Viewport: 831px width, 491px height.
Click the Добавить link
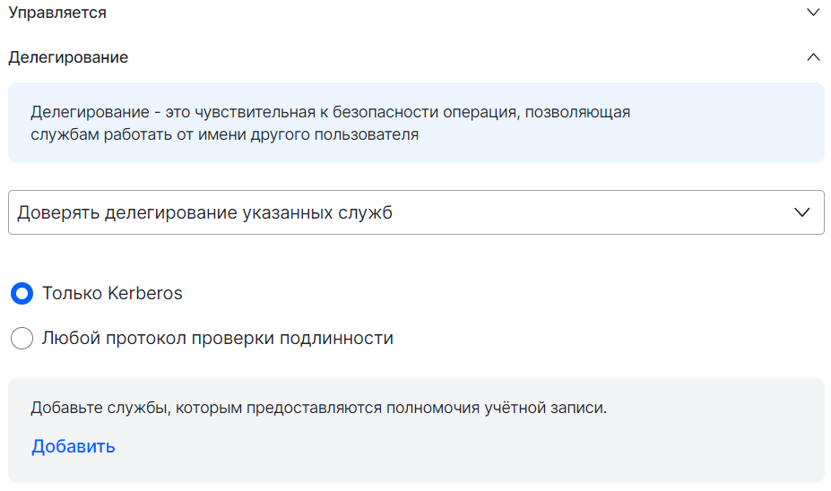(74, 446)
